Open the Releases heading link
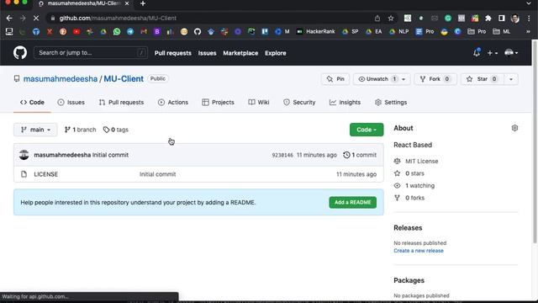This screenshot has width=538, height=303. pyautogui.click(x=408, y=228)
